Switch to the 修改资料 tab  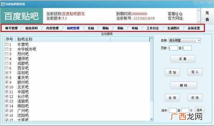(31, 28)
